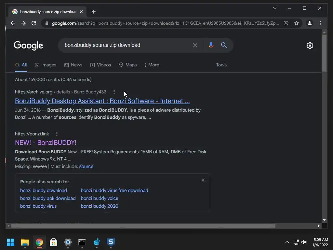
Task: Open tab search chevron in title bar
Action: (274, 8)
